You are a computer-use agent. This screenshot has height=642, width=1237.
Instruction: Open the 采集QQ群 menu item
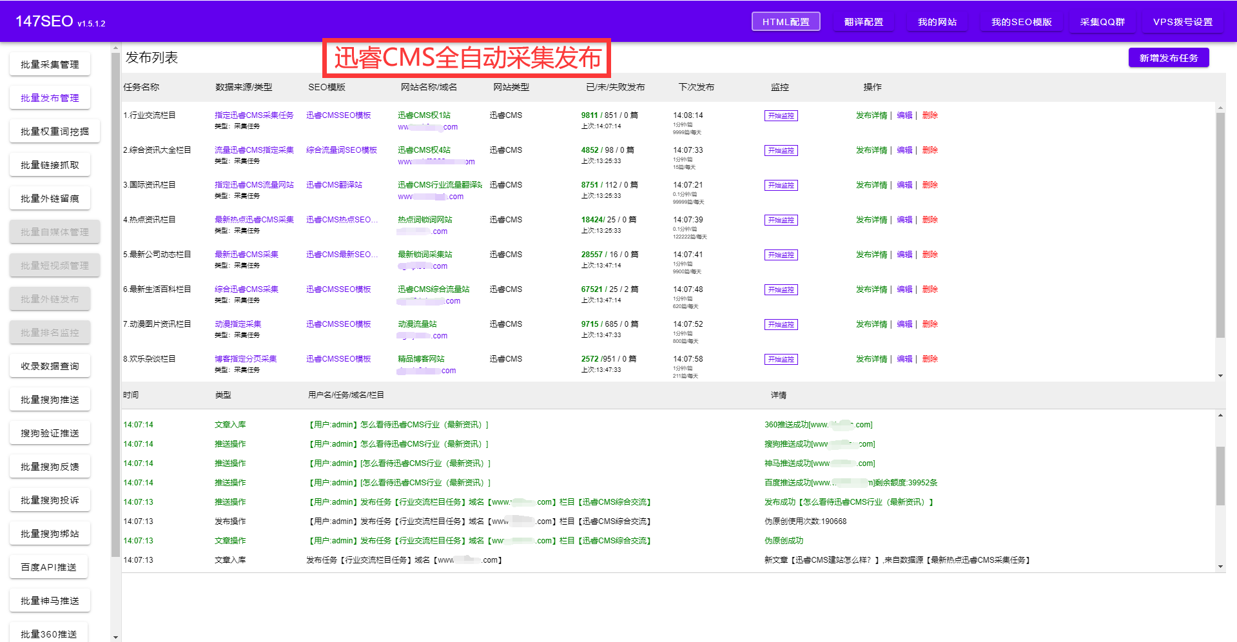point(1102,21)
